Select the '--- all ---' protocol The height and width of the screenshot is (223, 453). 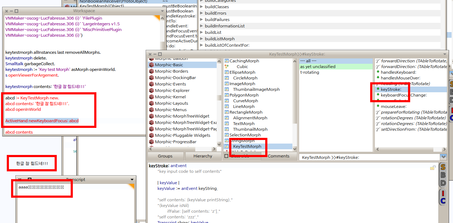(336, 61)
